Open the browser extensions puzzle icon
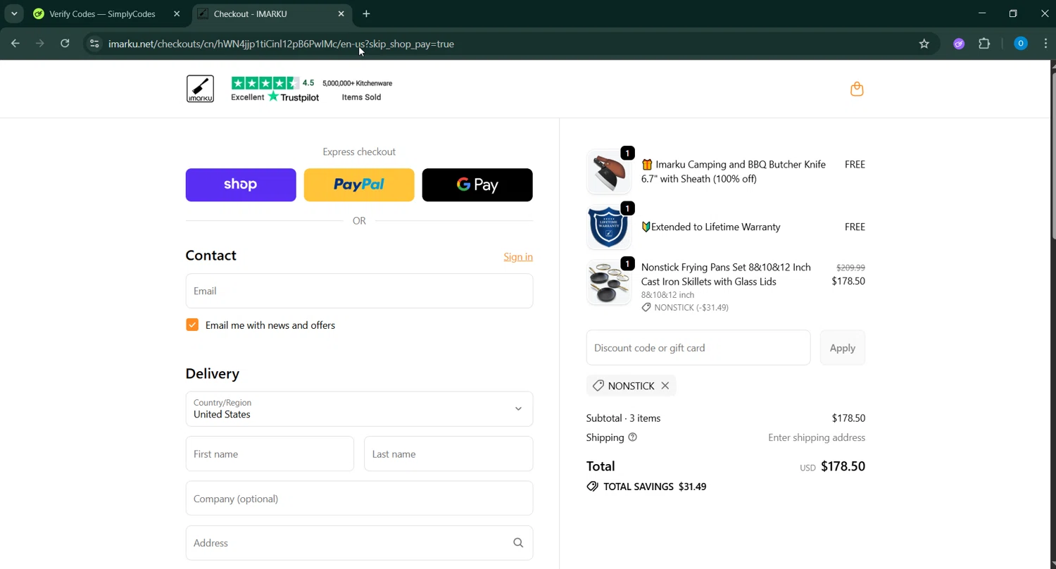1056x569 pixels. (x=984, y=44)
